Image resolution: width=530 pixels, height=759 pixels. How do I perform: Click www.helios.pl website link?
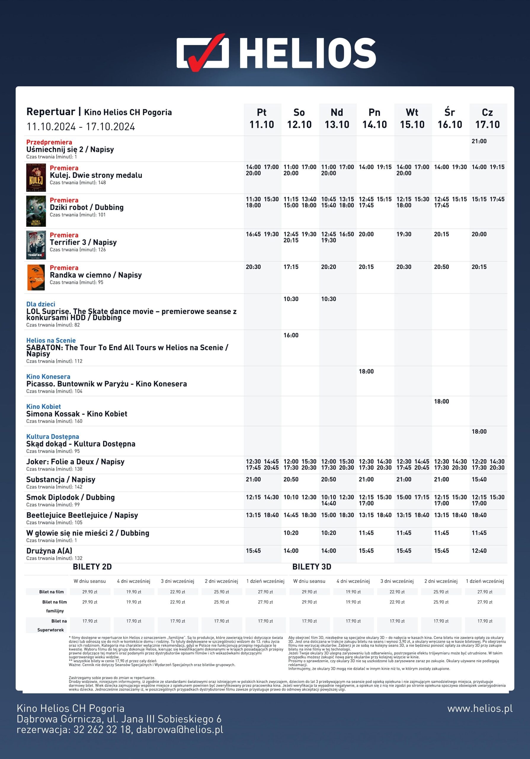pyautogui.click(x=480, y=708)
